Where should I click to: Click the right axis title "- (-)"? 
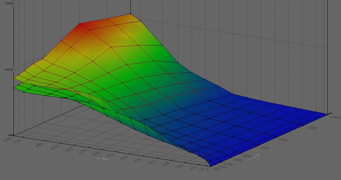click(255, 156)
